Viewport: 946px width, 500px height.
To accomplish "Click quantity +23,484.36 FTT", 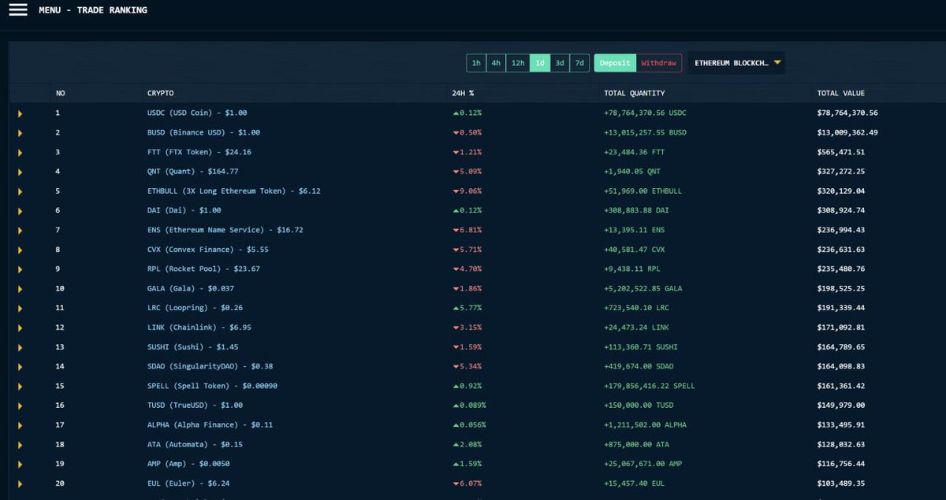I will 635,152.
